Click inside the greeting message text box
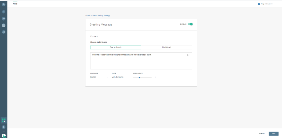The image size is (282, 138). click(141, 62)
